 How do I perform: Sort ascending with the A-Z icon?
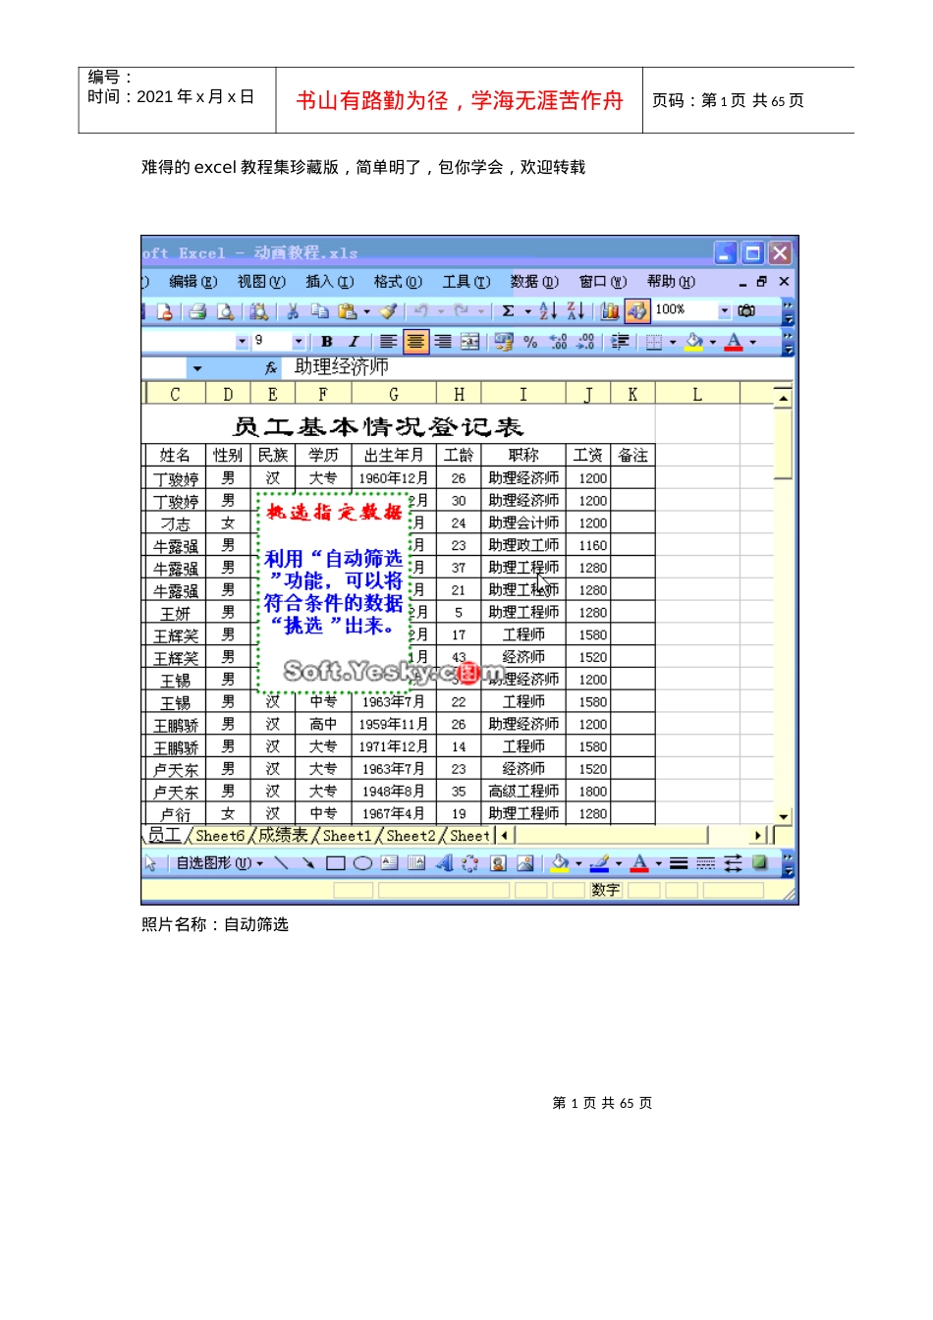click(548, 311)
